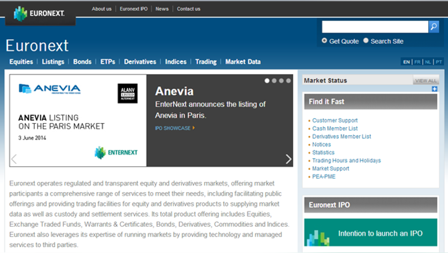This screenshot has width=448, height=253.
Task: Open Cash Member List link
Action: click(335, 128)
